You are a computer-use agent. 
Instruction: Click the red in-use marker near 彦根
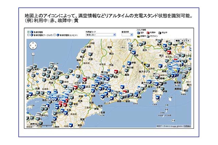click(84, 79)
